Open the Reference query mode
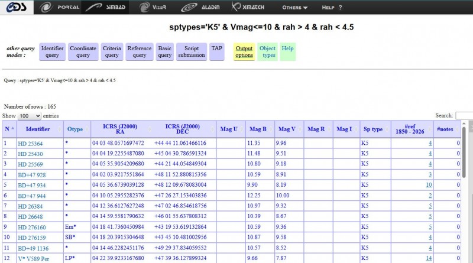The image size is (473, 263). [140, 52]
